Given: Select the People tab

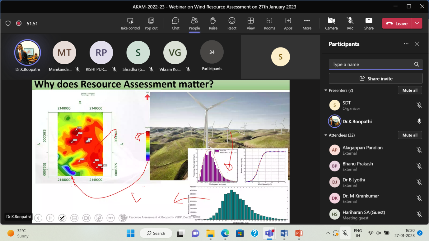Looking at the screenshot, I should point(194,24).
